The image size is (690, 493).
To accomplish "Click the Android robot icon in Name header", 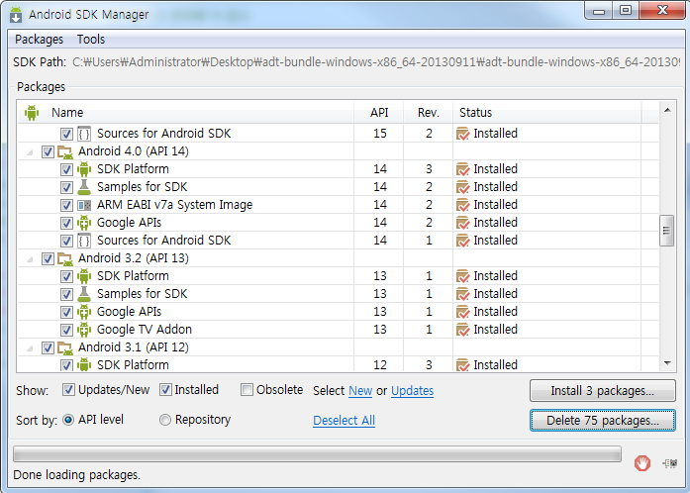I will pyautogui.click(x=32, y=113).
